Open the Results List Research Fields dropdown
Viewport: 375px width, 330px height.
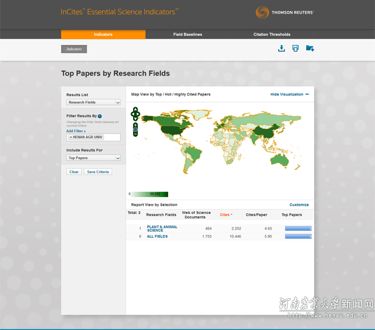click(x=93, y=102)
